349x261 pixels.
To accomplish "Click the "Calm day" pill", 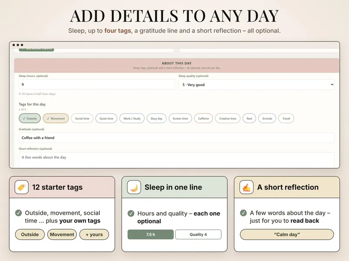I will (x=287, y=234).
